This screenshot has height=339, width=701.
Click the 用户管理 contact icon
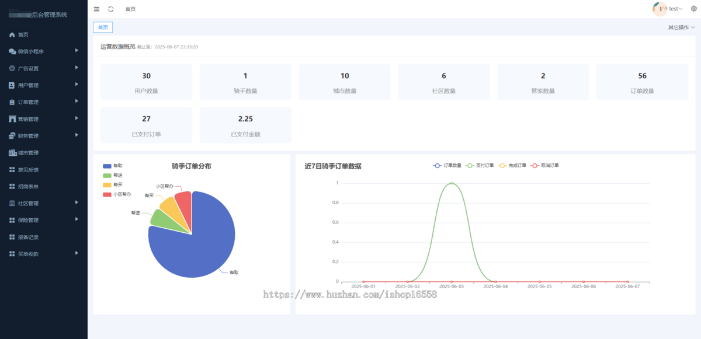[x=12, y=85]
